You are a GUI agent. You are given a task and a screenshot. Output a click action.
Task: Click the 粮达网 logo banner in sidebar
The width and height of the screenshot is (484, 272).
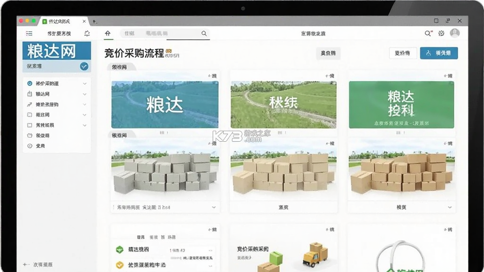click(57, 51)
